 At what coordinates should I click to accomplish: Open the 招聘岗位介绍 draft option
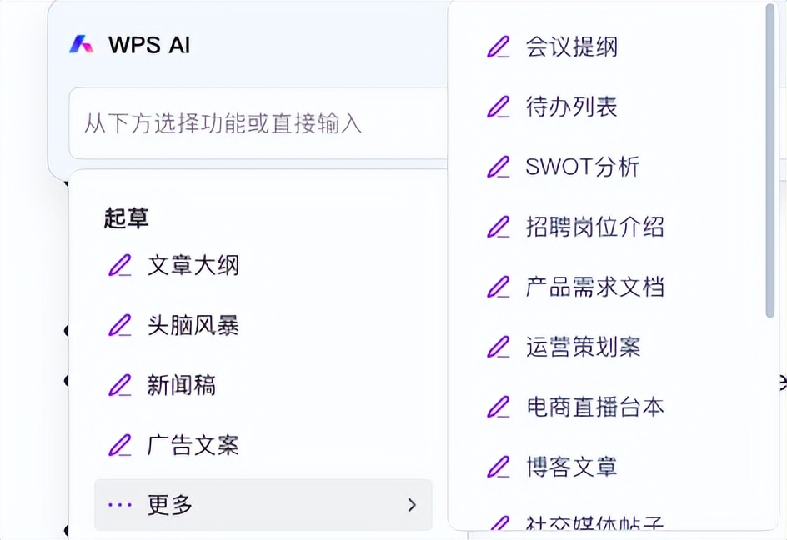click(594, 227)
